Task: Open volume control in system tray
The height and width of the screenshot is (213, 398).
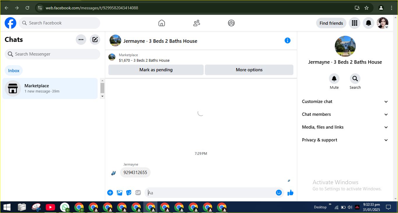Action: pos(350,207)
